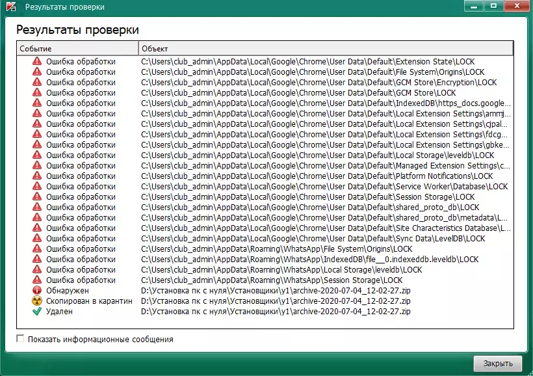Image resolution: width=533 pixels, height=376 pixels.
Task: Click the Kaspersky logo in the title bar
Action: [x=11, y=6]
